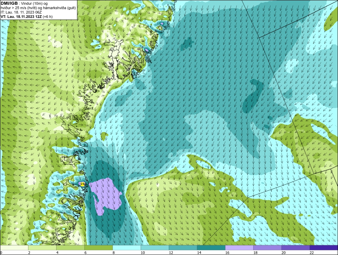Click the legend scale label 22
Image resolution: width=338 pixels, height=255 pixels.
click(x=312, y=253)
